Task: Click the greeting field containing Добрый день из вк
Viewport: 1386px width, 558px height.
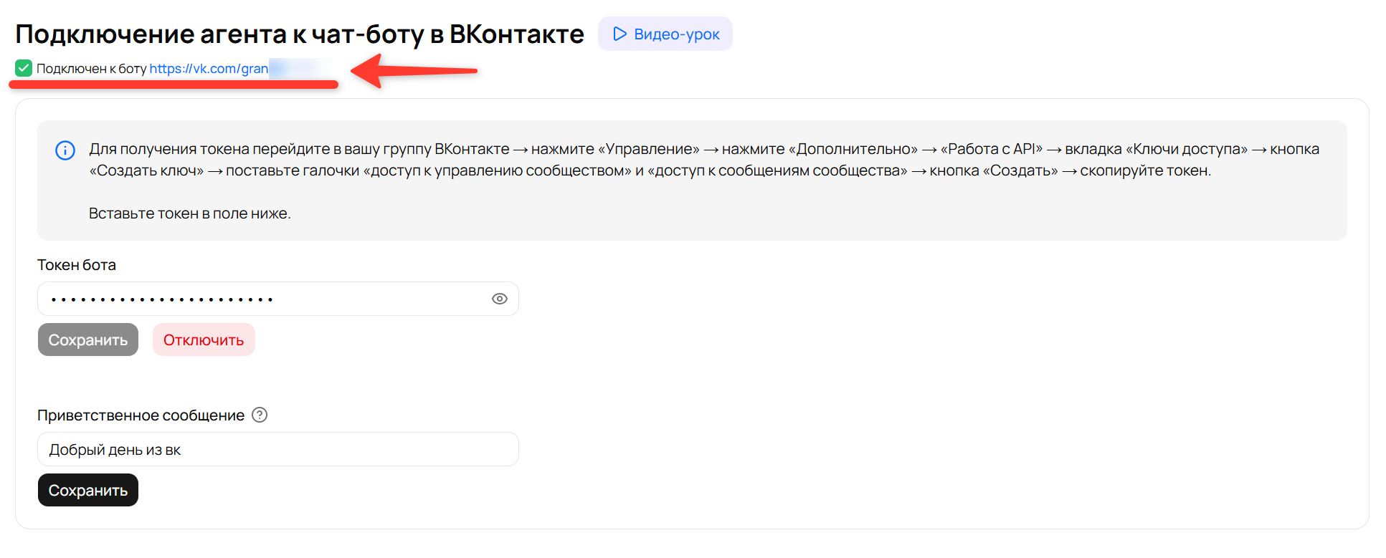Action: tap(277, 449)
